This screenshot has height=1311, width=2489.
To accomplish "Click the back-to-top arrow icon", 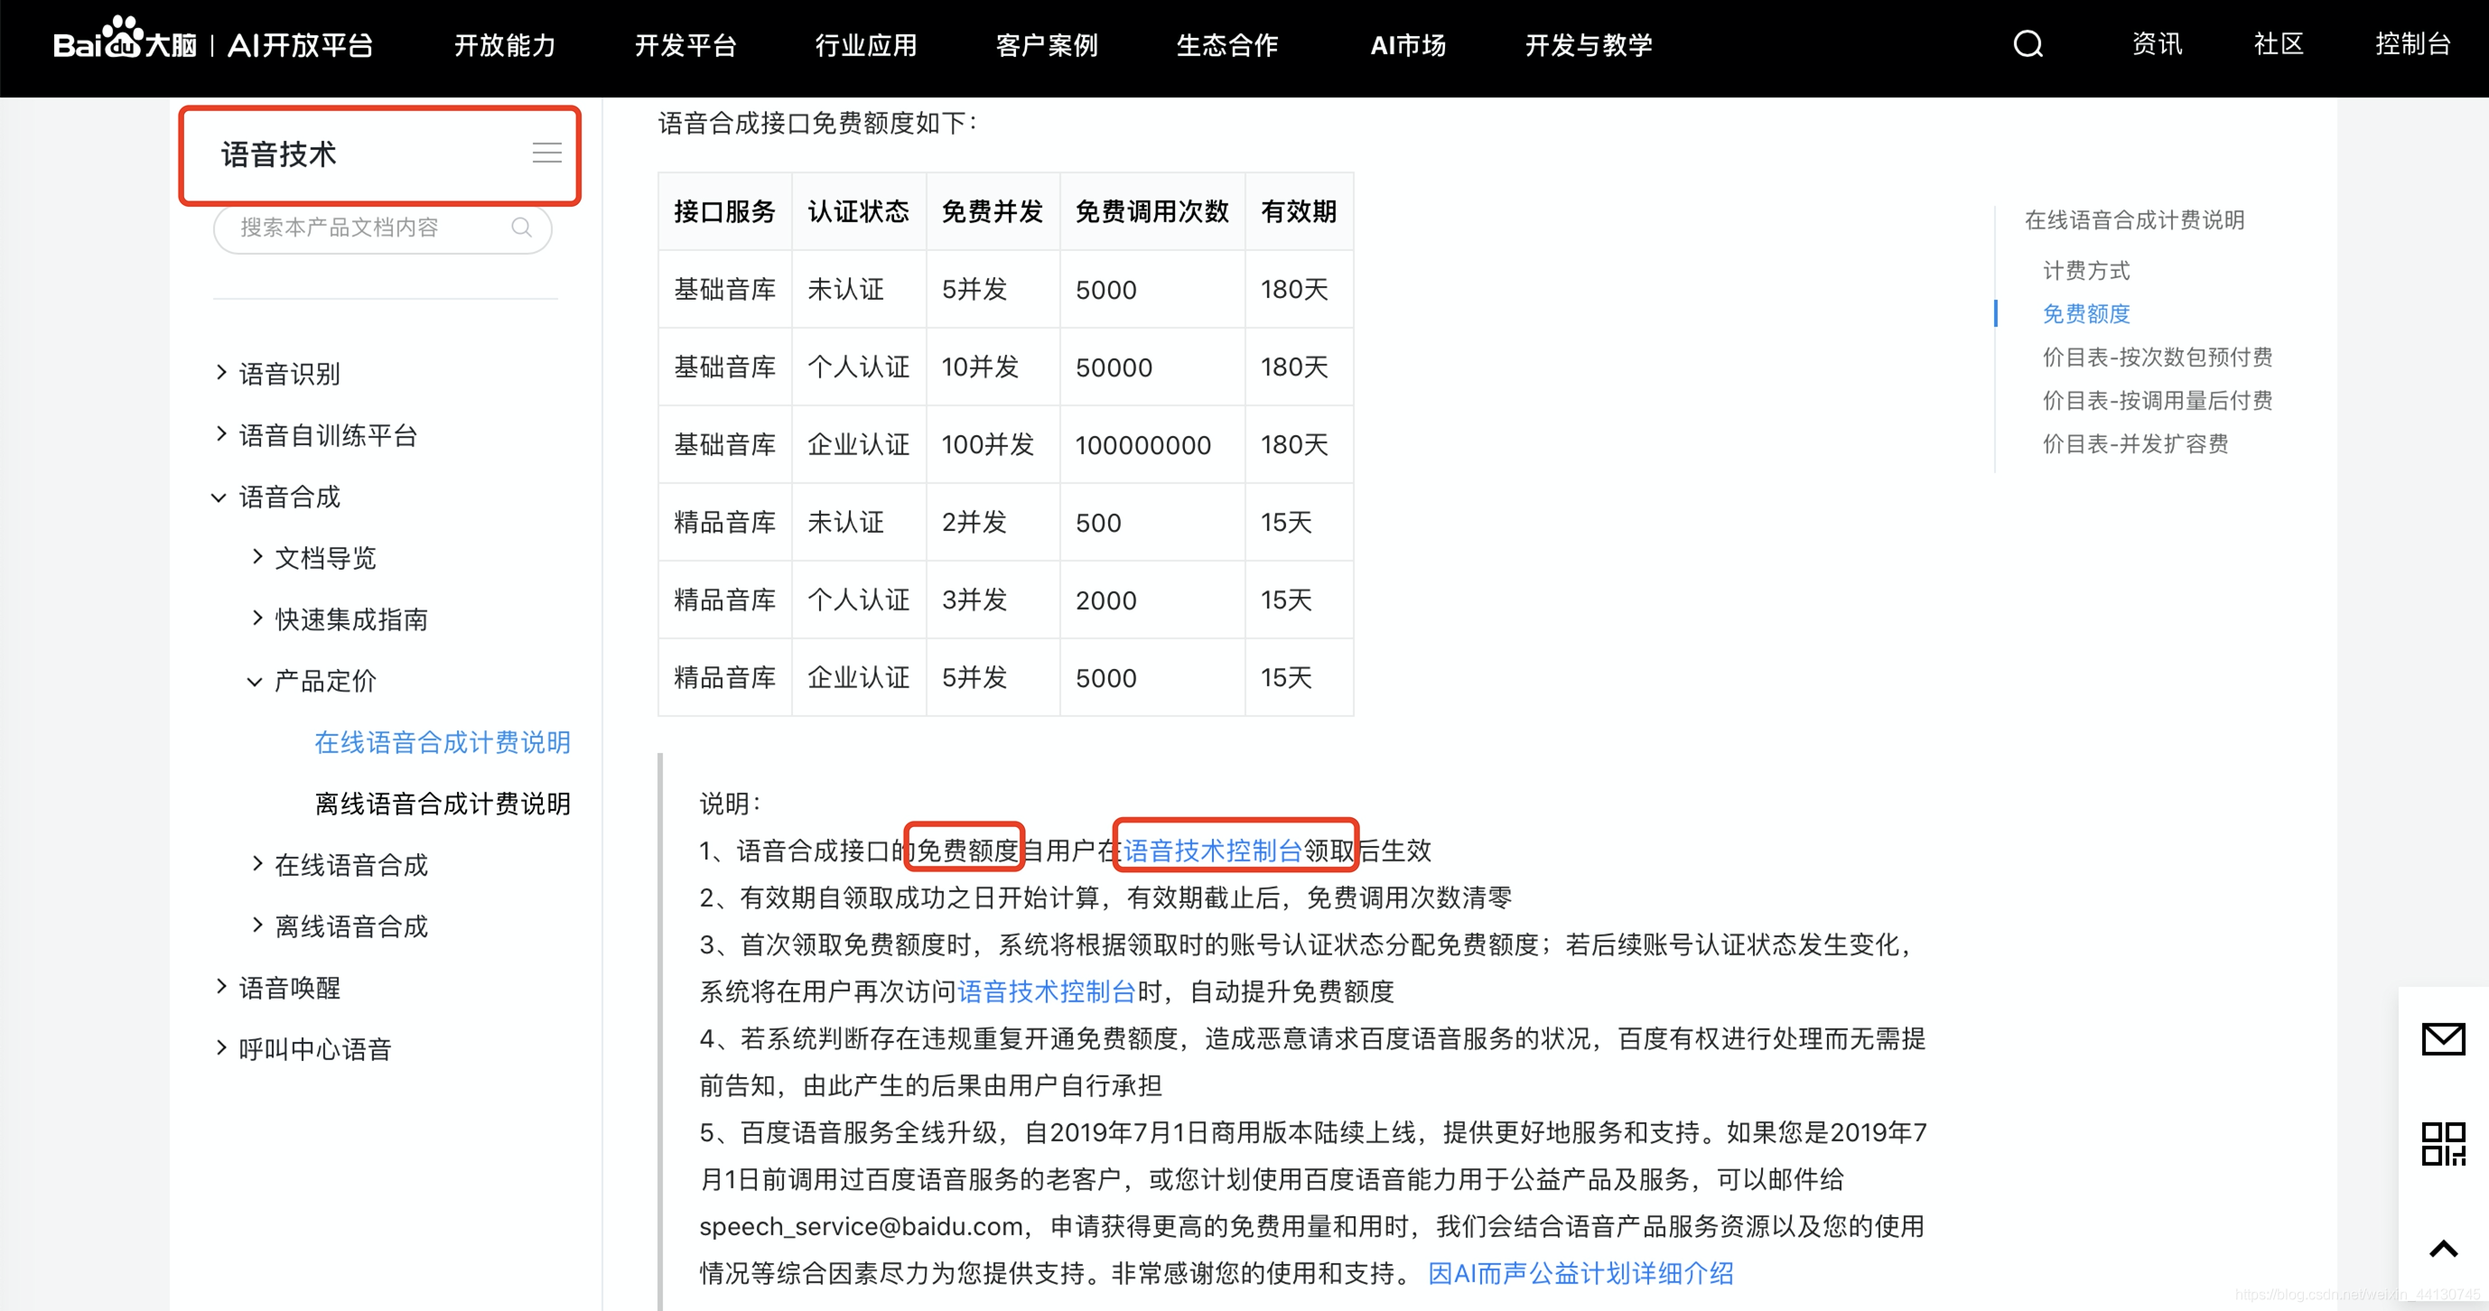I will click(x=2443, y=1250).
